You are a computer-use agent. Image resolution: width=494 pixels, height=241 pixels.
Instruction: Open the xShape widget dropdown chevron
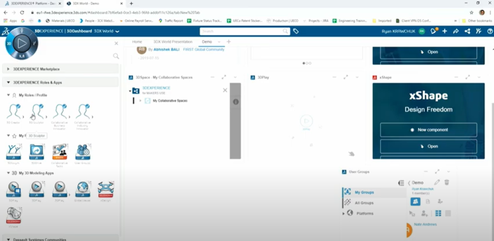479,78
